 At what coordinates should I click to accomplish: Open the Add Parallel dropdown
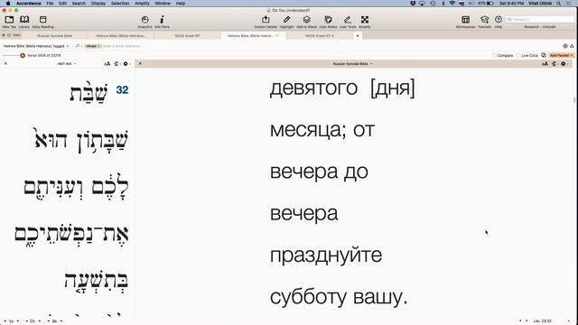561,55
